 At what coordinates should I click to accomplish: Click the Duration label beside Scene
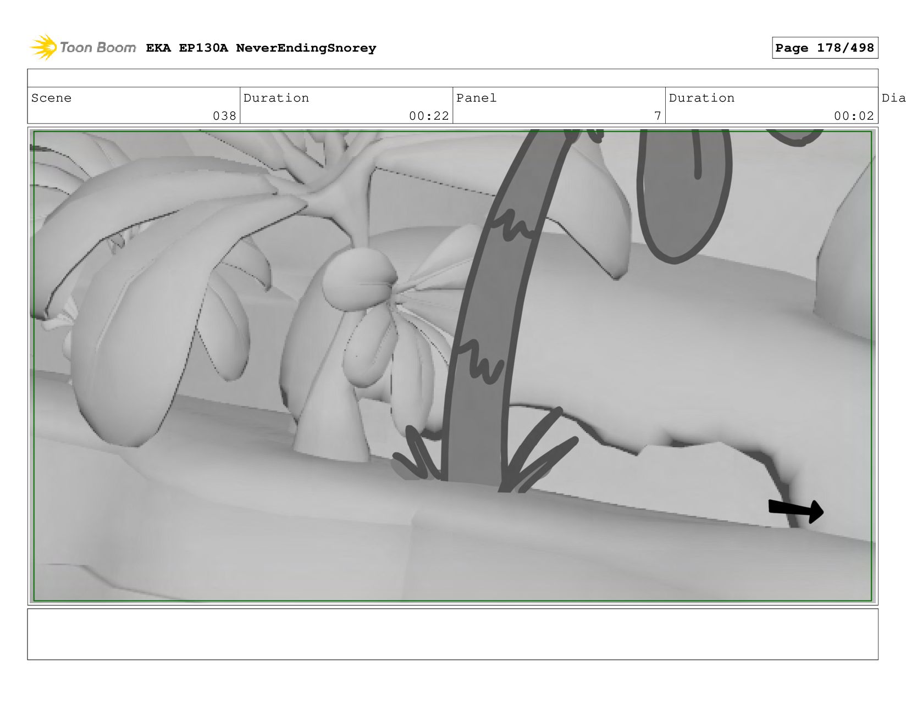(x=276, y=98)
